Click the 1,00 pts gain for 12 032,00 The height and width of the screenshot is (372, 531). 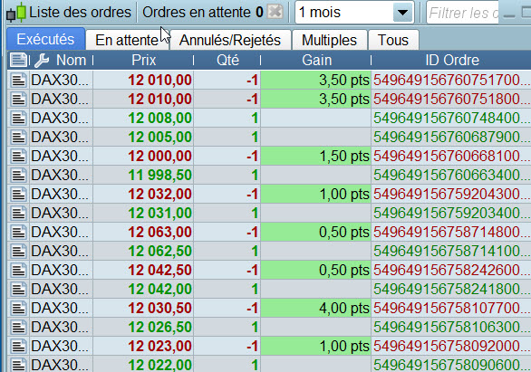click(316, 194)
